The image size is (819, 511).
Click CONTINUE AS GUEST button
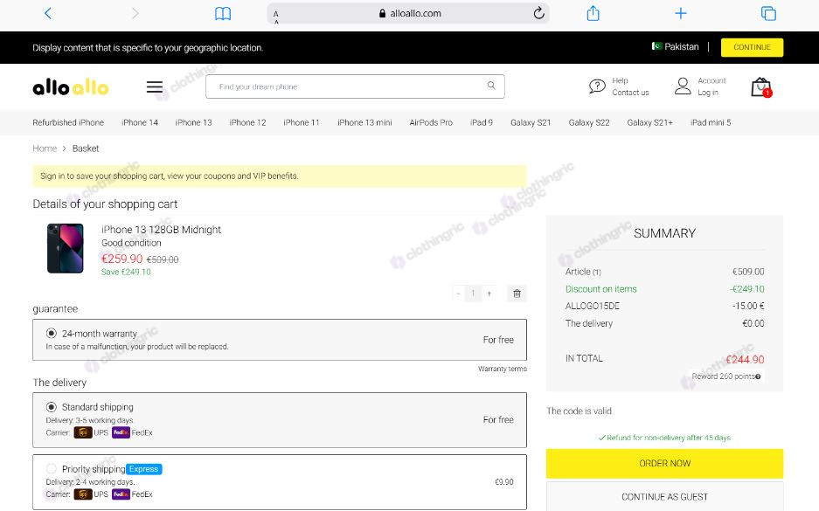click(664, 496)
